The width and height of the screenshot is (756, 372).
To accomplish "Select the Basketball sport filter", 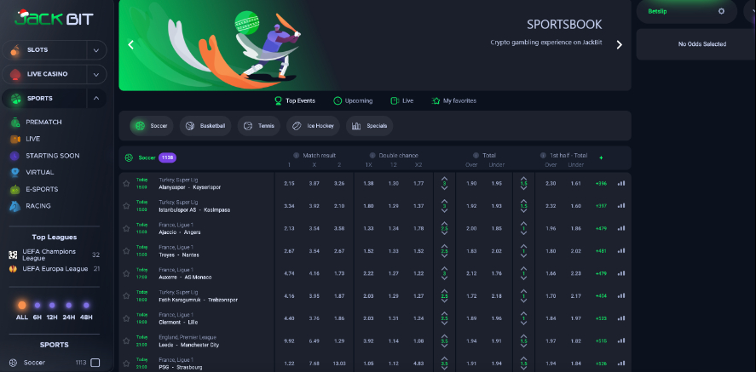I will [x=205, y=126].
